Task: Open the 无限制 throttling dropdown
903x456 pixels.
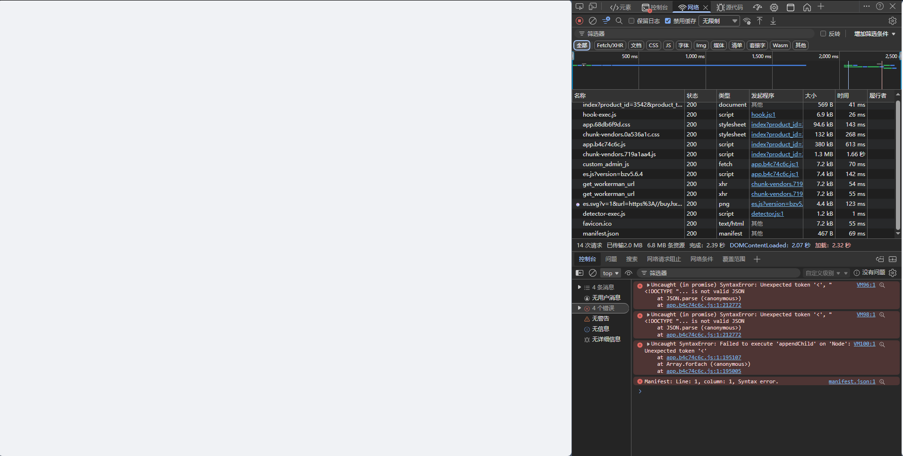Action: point(719,21)
